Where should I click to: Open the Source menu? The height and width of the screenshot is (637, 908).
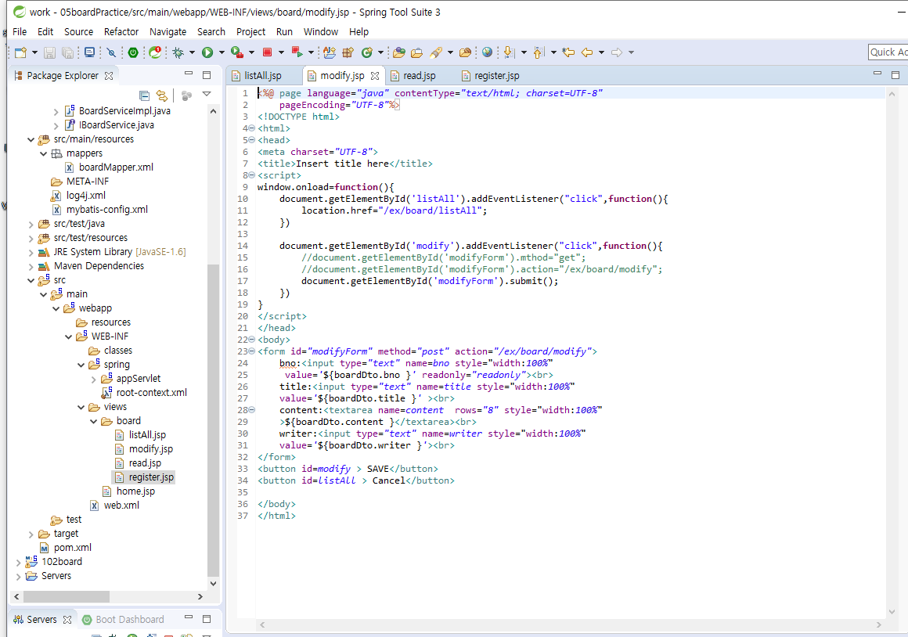click(x=79, y=32)
